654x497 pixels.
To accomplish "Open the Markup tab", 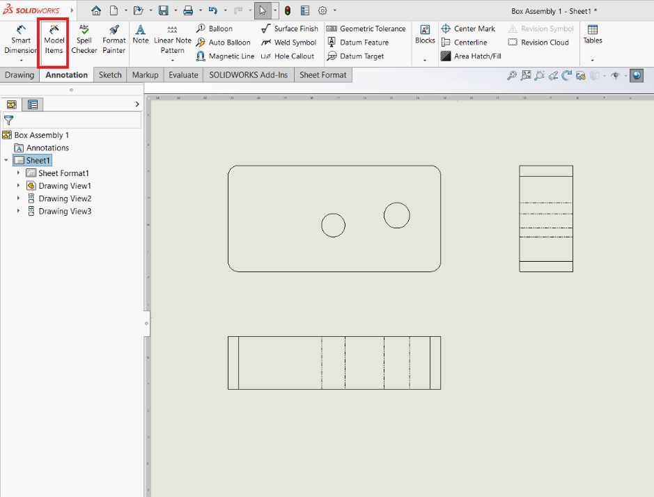I will (145, 75).
